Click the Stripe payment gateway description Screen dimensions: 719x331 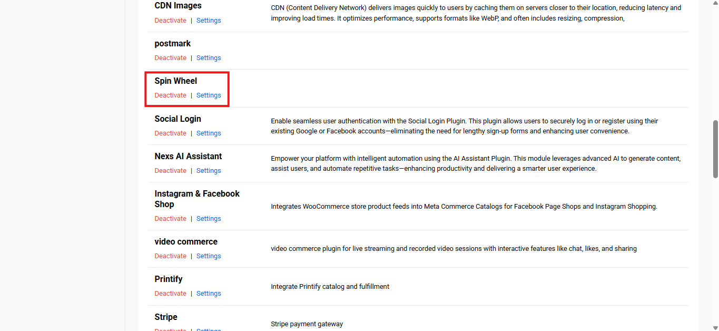[x=307, y=324]
